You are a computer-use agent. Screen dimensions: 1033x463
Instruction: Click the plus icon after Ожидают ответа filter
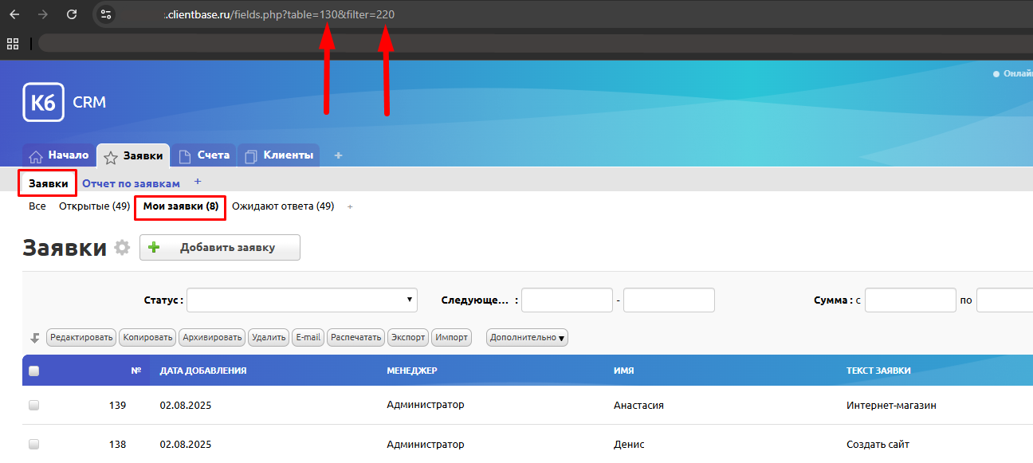pyautogui.click(x=349, y=206)
